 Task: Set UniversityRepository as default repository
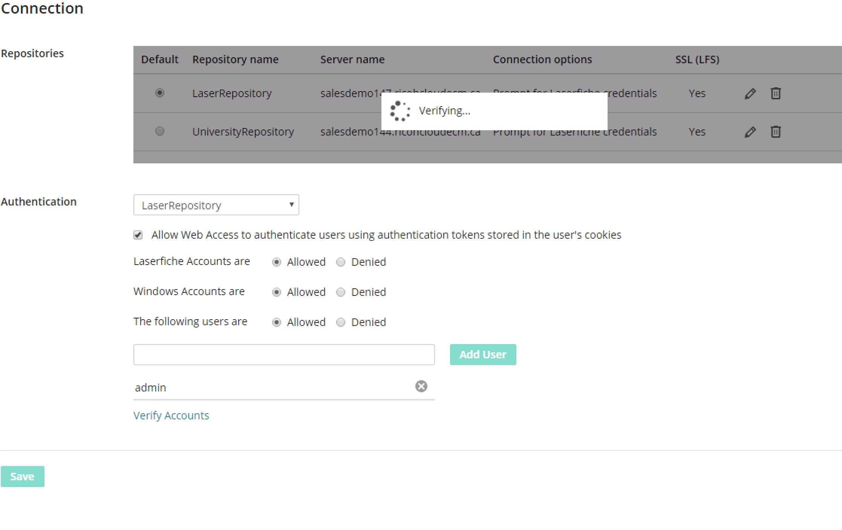[x=160, y=131]
